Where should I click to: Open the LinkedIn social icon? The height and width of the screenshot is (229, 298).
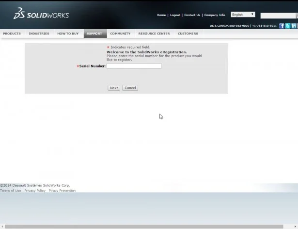pyautogui.click(x=294, y=26)
